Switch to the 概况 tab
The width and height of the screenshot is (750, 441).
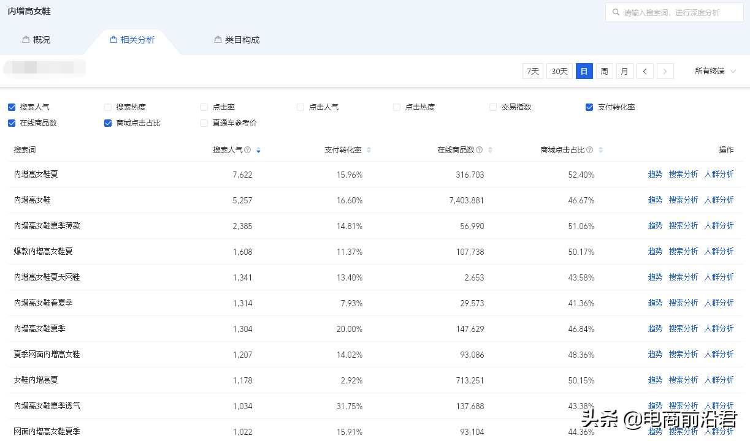coord(36,39)
